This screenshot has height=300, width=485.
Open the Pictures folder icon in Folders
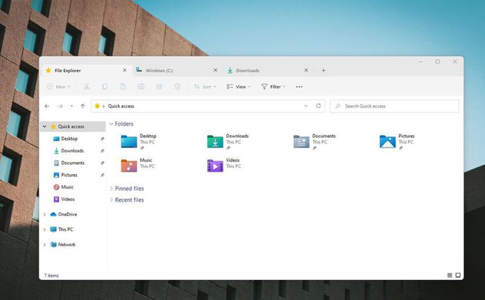[387, 141]
